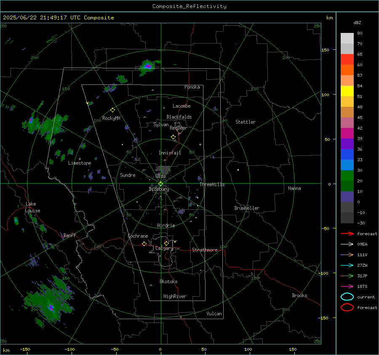This screenshot has height=355, width=379.
Task: Pick the blue 36 dBZ color swatch
Action: 347,154
